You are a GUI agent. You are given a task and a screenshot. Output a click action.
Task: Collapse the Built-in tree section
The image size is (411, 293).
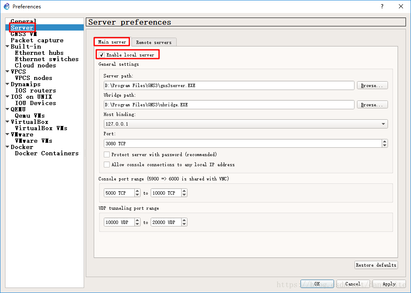coord(8,46)
